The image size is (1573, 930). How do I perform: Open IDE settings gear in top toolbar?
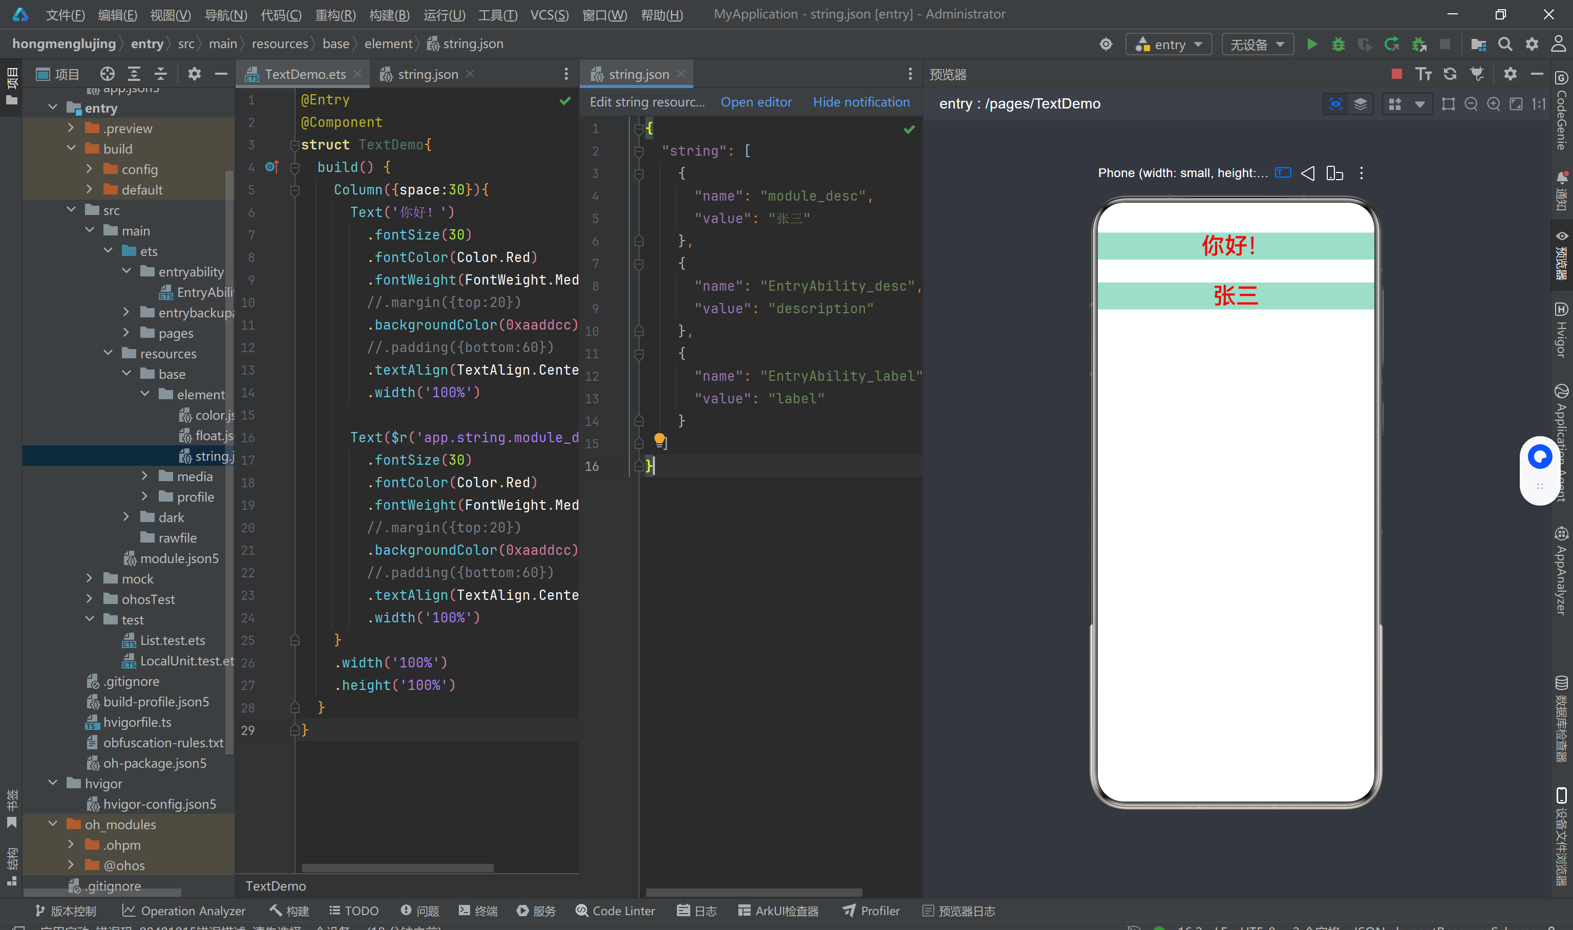point(1532,45)
